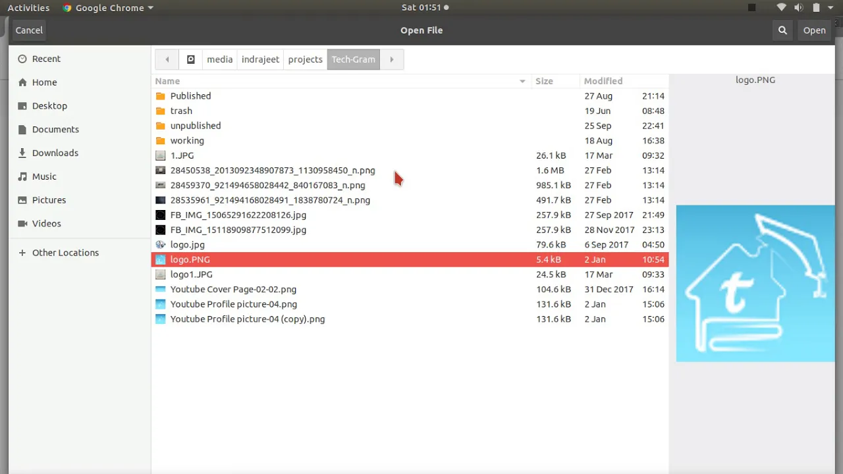Open the Google Chrome app menu dropdown
Screen dimensions: 843x474
[x=108, y=8]
